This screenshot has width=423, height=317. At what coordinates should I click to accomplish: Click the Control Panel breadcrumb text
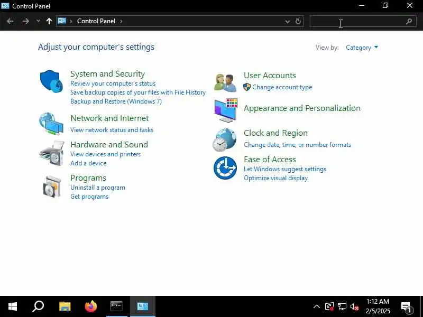click(96, 21)
